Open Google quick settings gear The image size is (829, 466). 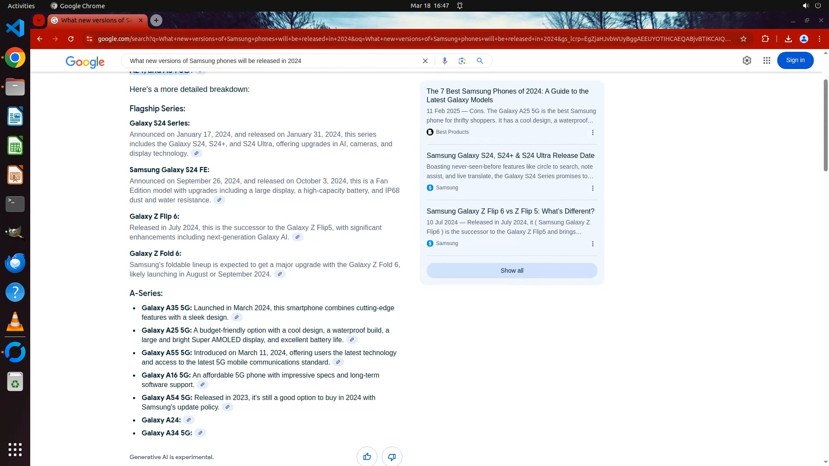coord(747,61)
